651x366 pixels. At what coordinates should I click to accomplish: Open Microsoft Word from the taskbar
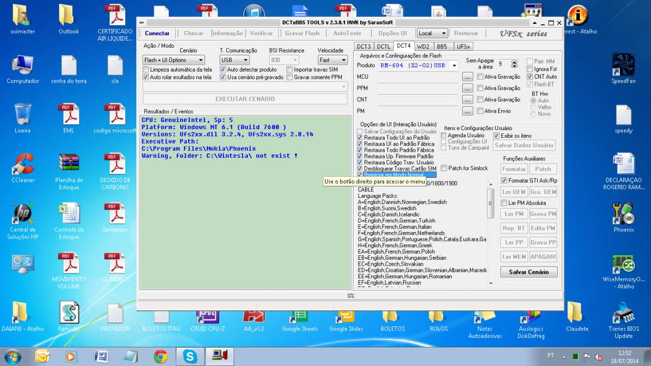(x=101, y=356)
